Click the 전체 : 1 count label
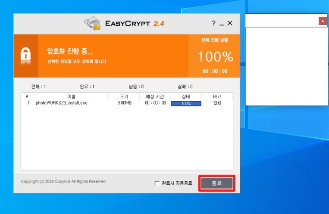 click(x=39, y=87)
